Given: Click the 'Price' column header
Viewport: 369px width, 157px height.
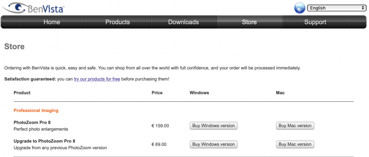Looking at the screenshot, I should pos(157,93).
